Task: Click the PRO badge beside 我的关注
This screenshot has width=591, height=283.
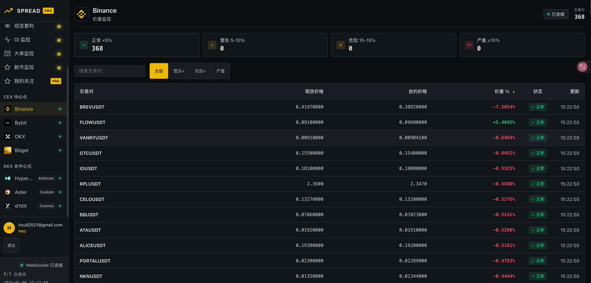Action: (56, 81)
